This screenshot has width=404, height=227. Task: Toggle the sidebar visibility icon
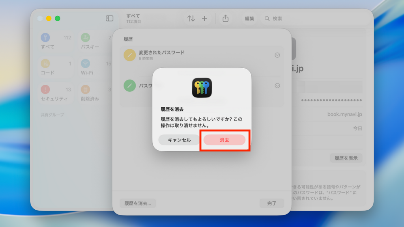(109, 18)
